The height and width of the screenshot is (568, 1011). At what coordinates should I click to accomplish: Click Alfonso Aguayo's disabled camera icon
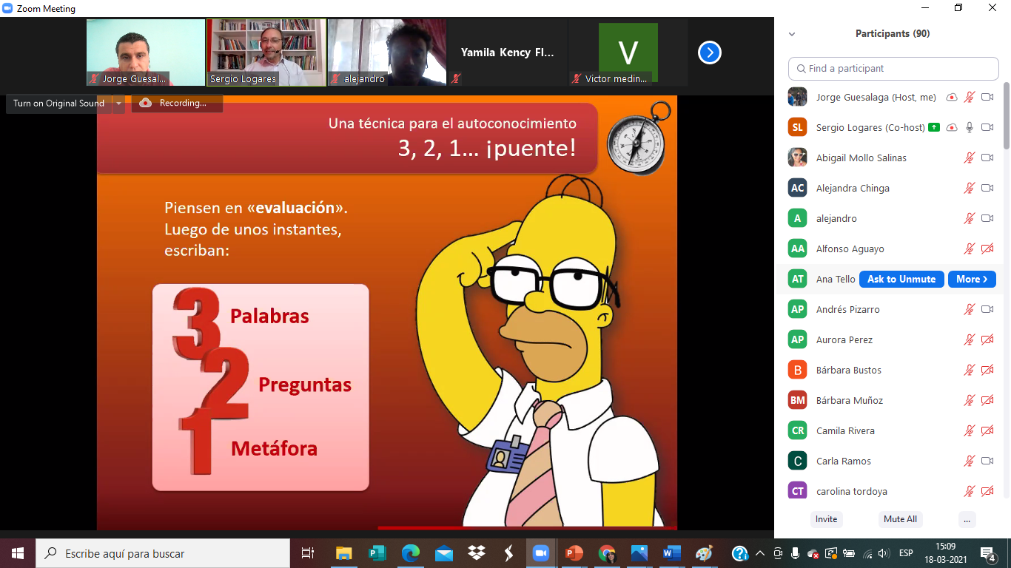(987, 248)
